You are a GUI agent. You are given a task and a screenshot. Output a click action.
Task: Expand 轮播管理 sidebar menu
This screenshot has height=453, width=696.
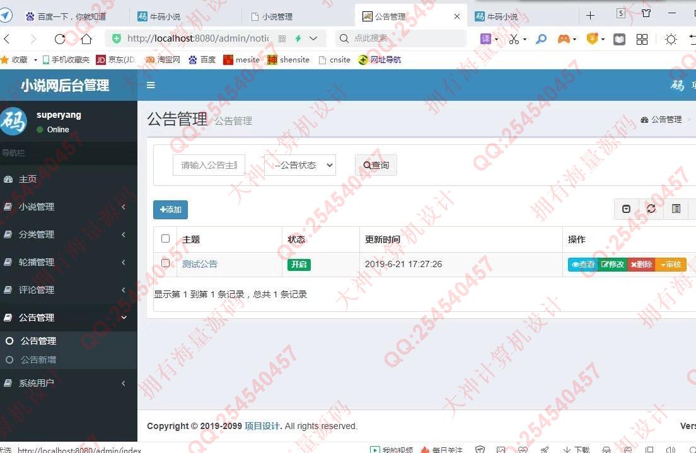coord(69,262)
